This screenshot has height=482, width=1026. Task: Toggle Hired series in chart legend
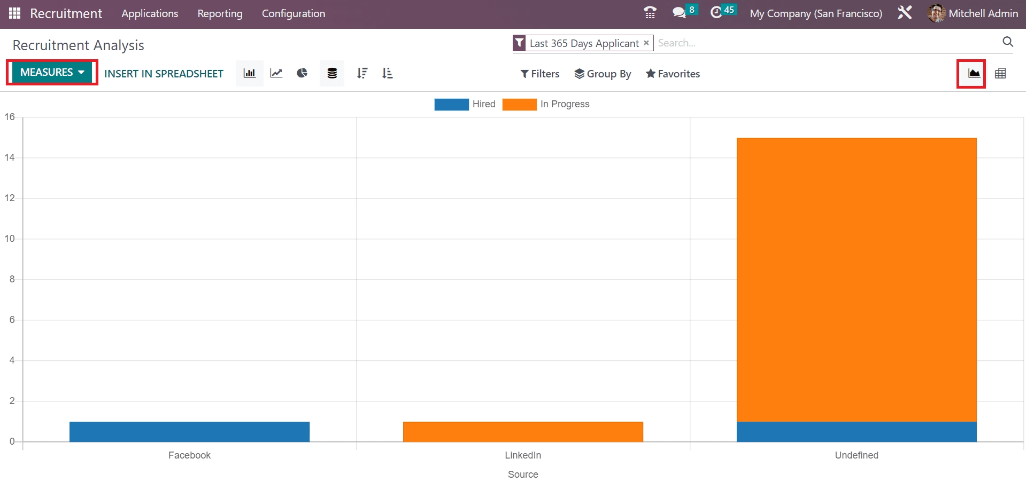(465, 104)
